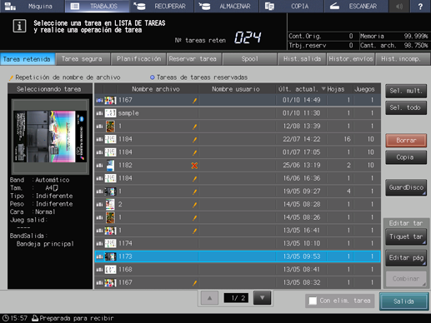Select the job dated 14/05 08:26

coord(238,217)
